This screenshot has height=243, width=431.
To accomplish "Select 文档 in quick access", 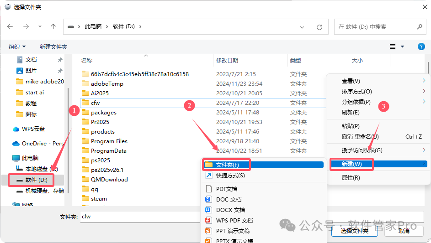I will [31, 60].
